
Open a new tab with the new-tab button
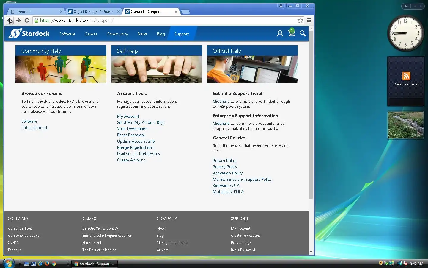click(x=185, y=12)
